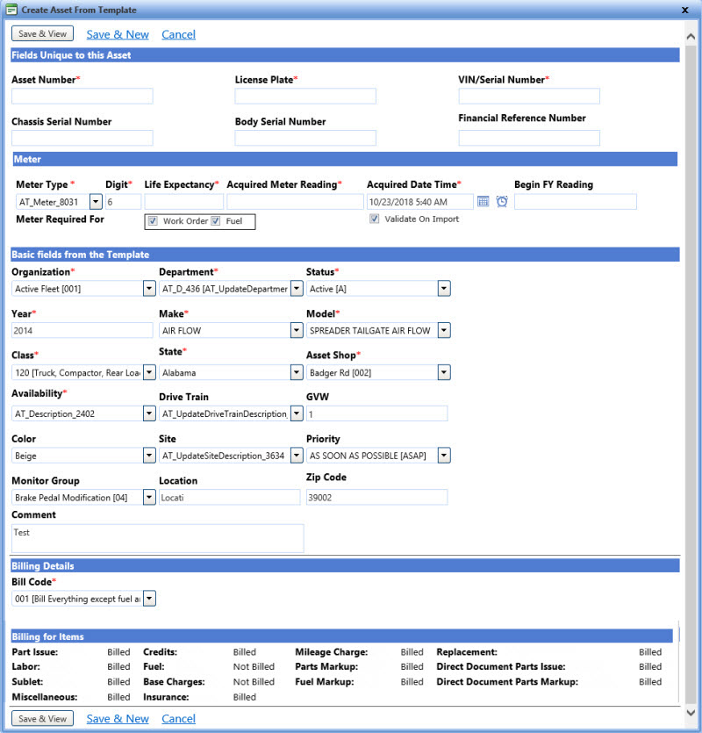Click the scrollbar up arrow
702x733 pixels.
(x=691, y=37)
